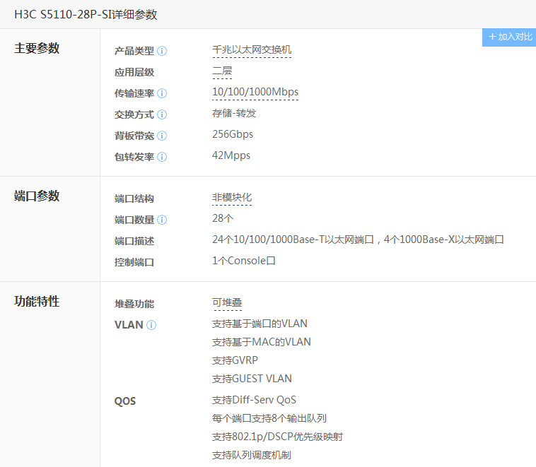Click the 堆叠功能 label
This screenshot has width=536, height=467.
click(x=134, y=304)
